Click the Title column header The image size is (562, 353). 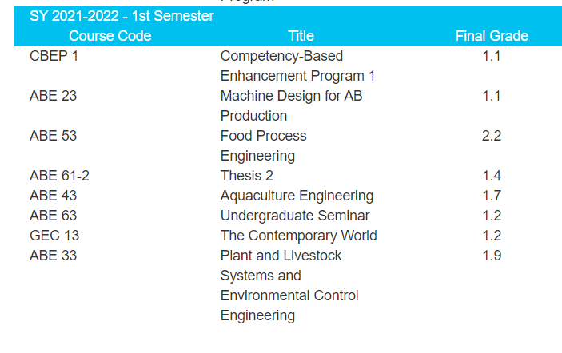301,36
